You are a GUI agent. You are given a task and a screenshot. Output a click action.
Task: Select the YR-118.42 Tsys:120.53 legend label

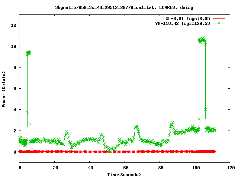pos(183,23)
